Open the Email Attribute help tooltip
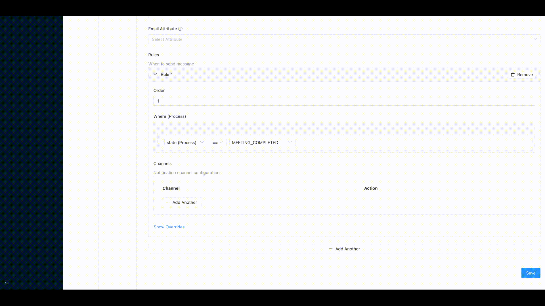The height and width of the screenshot is (306, 545). [x=181, y=29]
